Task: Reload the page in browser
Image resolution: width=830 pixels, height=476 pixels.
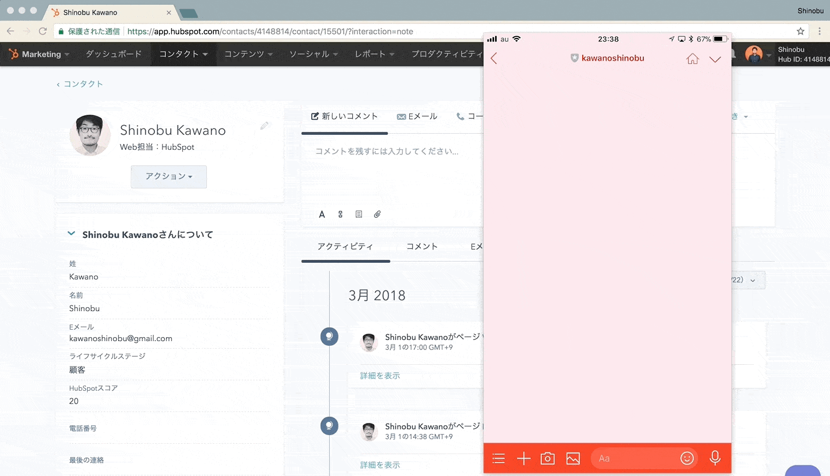Action: pyautogui.click(x=43, y=31)
